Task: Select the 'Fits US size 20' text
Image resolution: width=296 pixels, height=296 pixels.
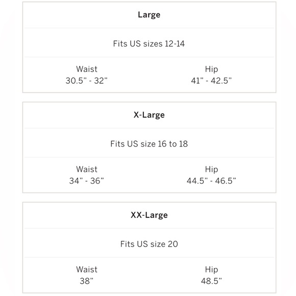Action: (149, 244)
